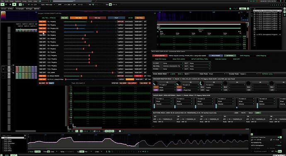Screen dimensions: 286x156
Task: Click STOP ENGINE in MCU MIDI COM window
Action: pos(160,56)
